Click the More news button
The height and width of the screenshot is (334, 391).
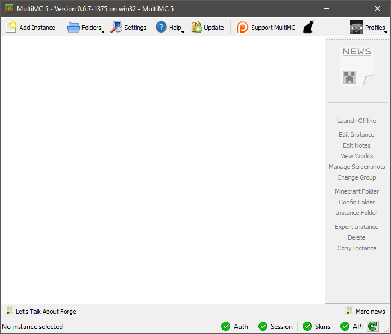[x=365, y=312]
